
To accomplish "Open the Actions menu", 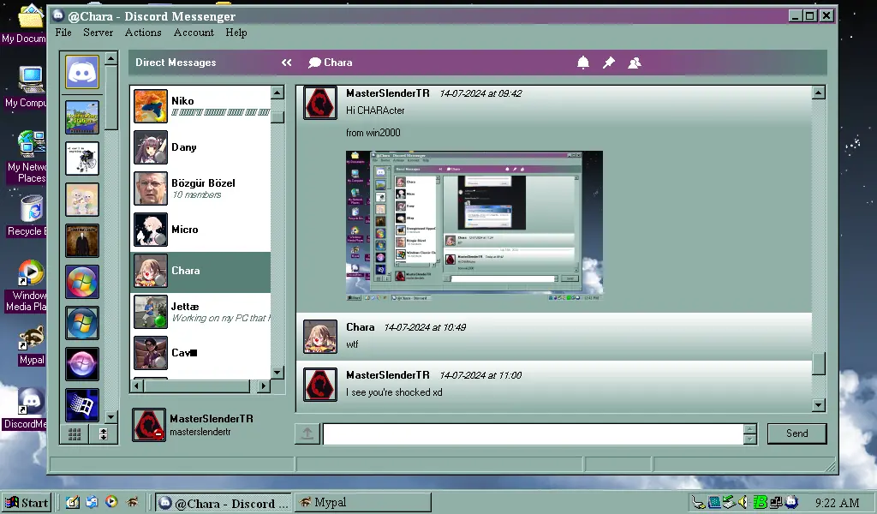I will click(x=143, y=33).
